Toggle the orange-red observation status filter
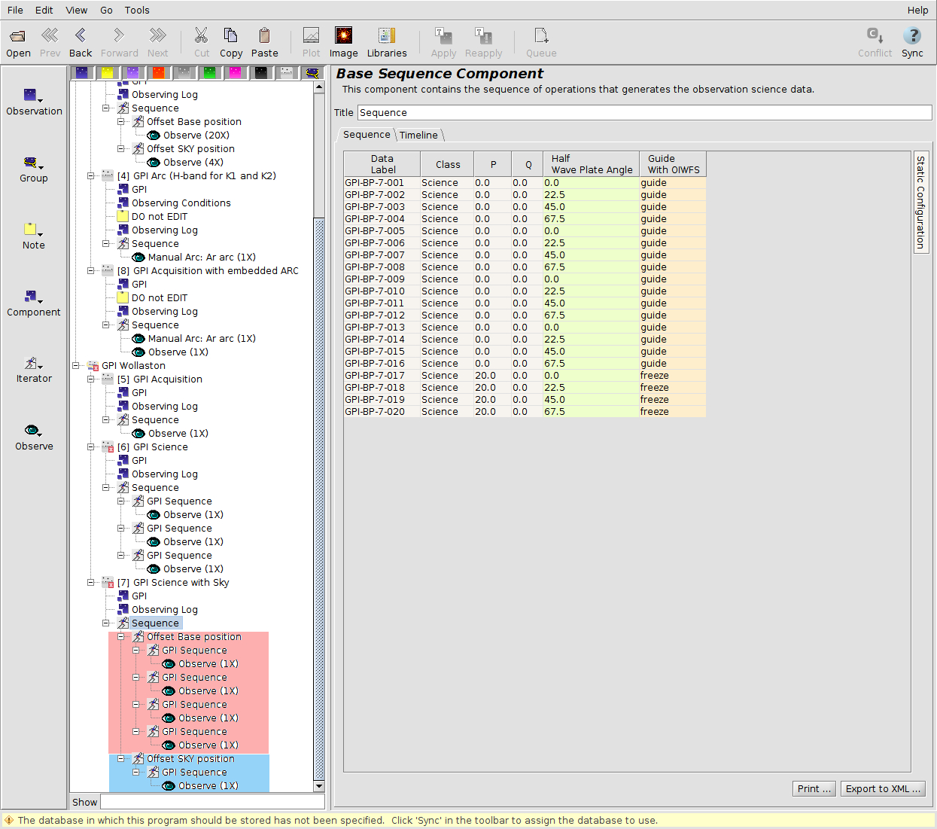The height and width of the screenshot is (829, 937). [159, 72]
